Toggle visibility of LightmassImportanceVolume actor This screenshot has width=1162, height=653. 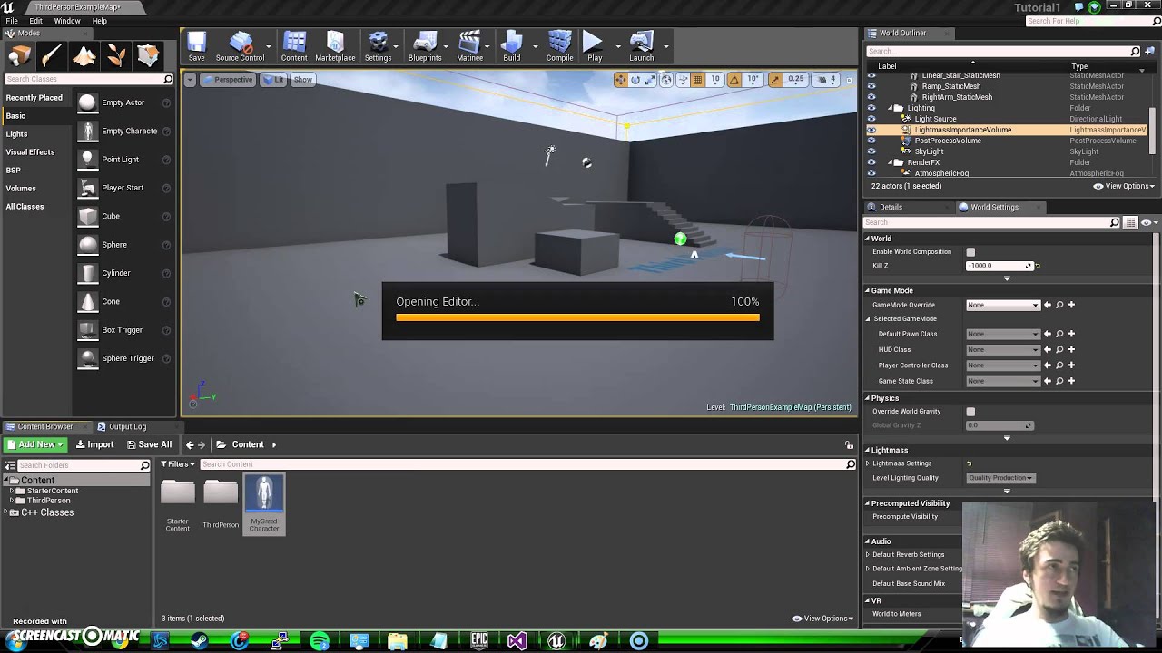(x=871, y=130)
